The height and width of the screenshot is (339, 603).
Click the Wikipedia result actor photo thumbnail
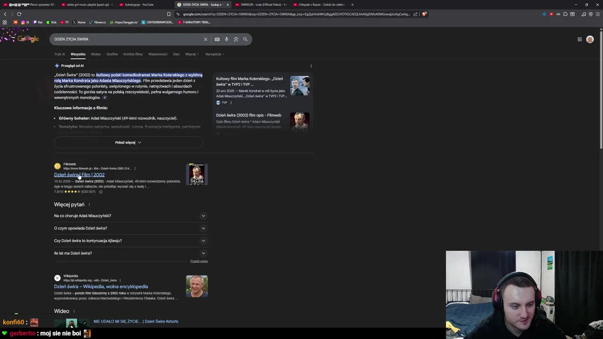click(197, 286)
